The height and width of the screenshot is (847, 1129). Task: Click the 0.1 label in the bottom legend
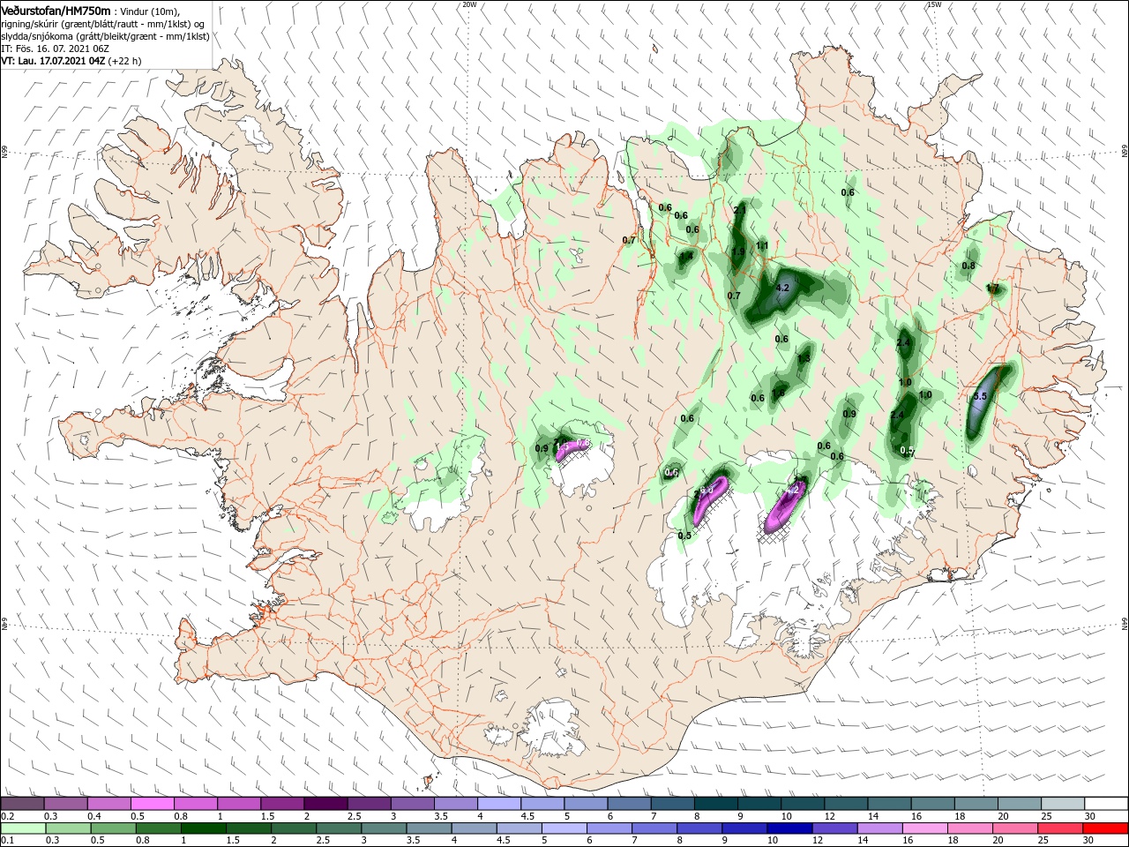(7, 841)
